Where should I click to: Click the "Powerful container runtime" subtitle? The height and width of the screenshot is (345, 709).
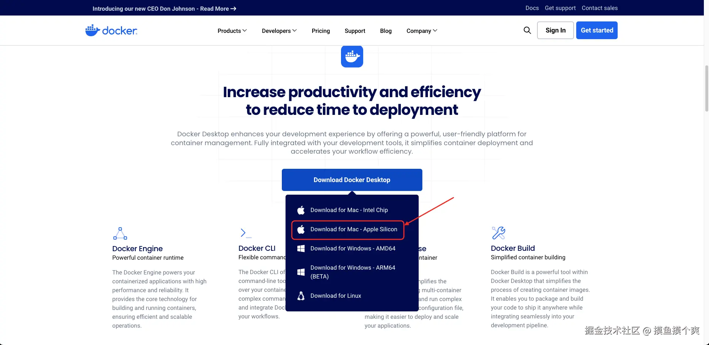(148, 258)
